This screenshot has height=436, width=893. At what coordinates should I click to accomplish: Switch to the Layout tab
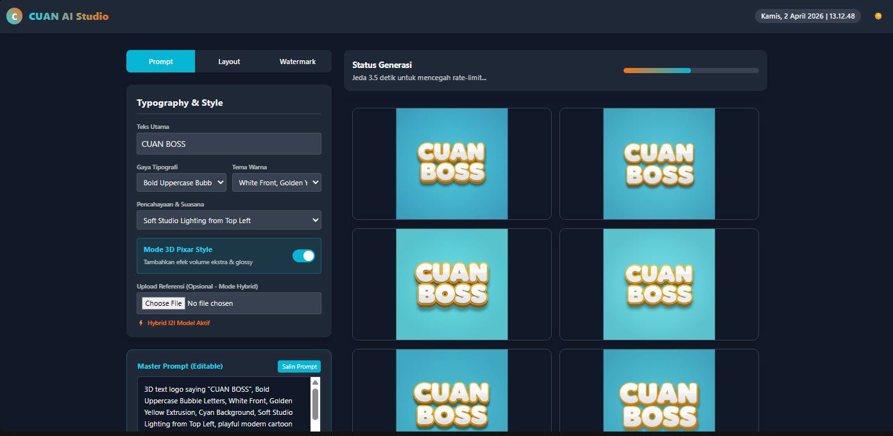coord(229,62)
